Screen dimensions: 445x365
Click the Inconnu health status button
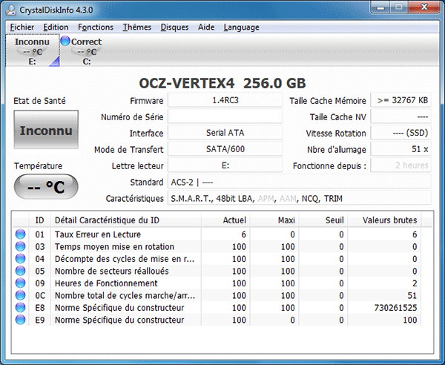(x=46, y=129)
